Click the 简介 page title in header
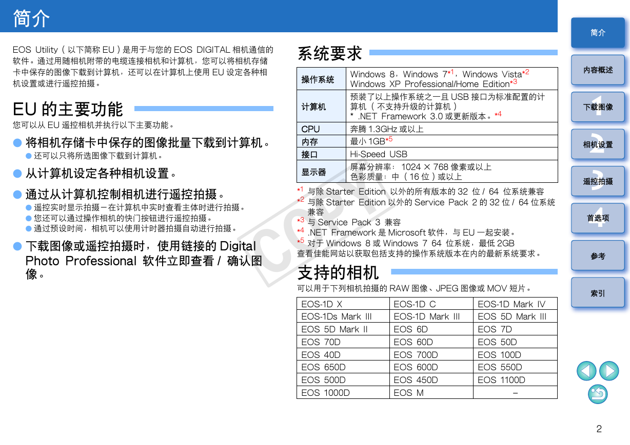The height and width of the screenshot is (445, 630). pyautogui.click(x=31, y=18)
